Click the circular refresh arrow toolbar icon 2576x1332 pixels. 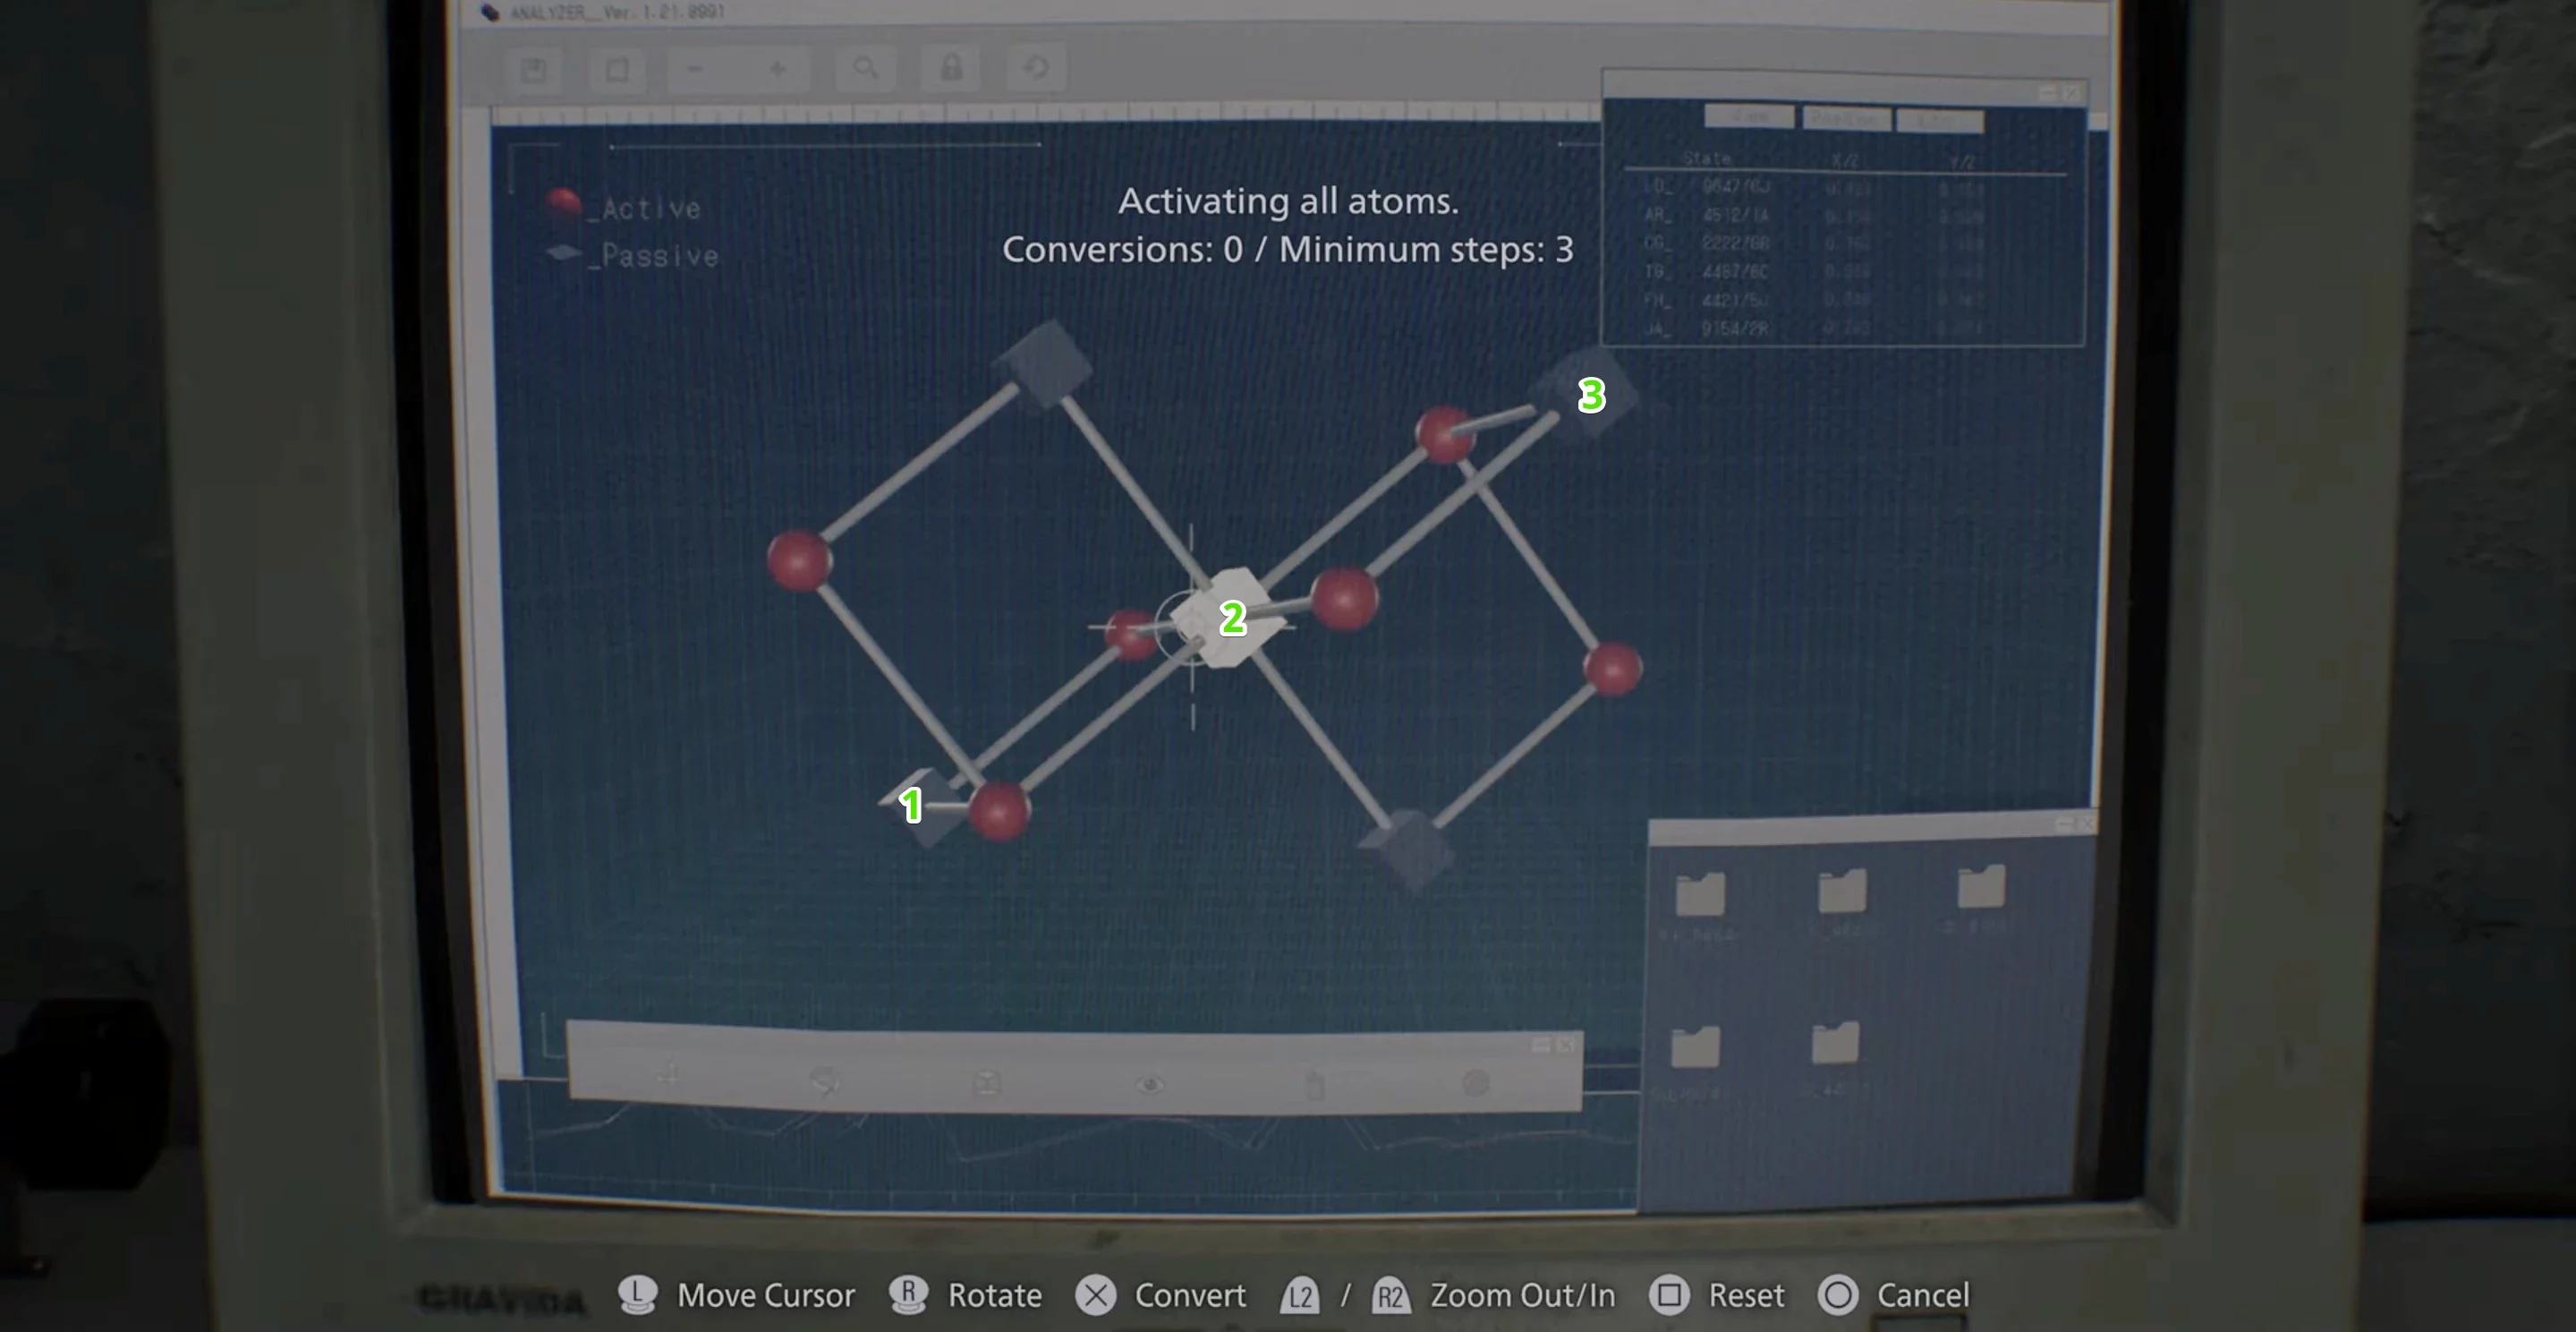point(1036,68)
